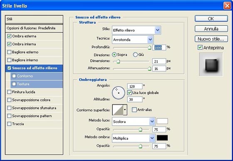
Task: Toggle the Anteprima checkbox
Action: pos(200,48)
